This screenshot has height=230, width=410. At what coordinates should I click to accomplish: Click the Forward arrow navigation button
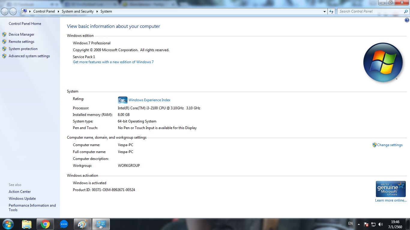(x=13, y=11)
